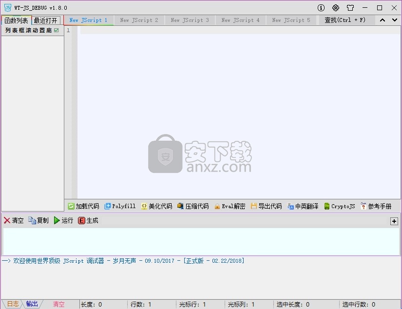This screenshot has height=309, width=402.
Task: Open the CryptoJS tool
Action: click(x=340, y=206)
